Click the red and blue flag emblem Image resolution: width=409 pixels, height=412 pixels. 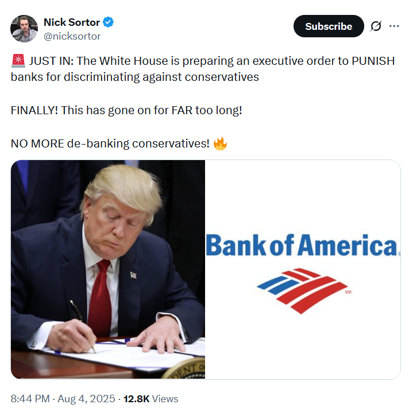pos(302,290)
